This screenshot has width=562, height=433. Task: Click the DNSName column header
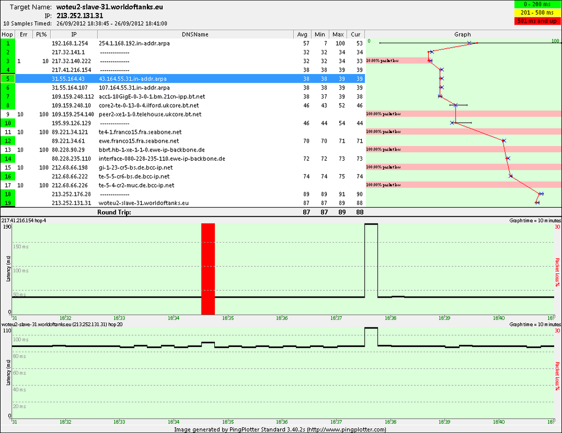(x=195, y=34)
